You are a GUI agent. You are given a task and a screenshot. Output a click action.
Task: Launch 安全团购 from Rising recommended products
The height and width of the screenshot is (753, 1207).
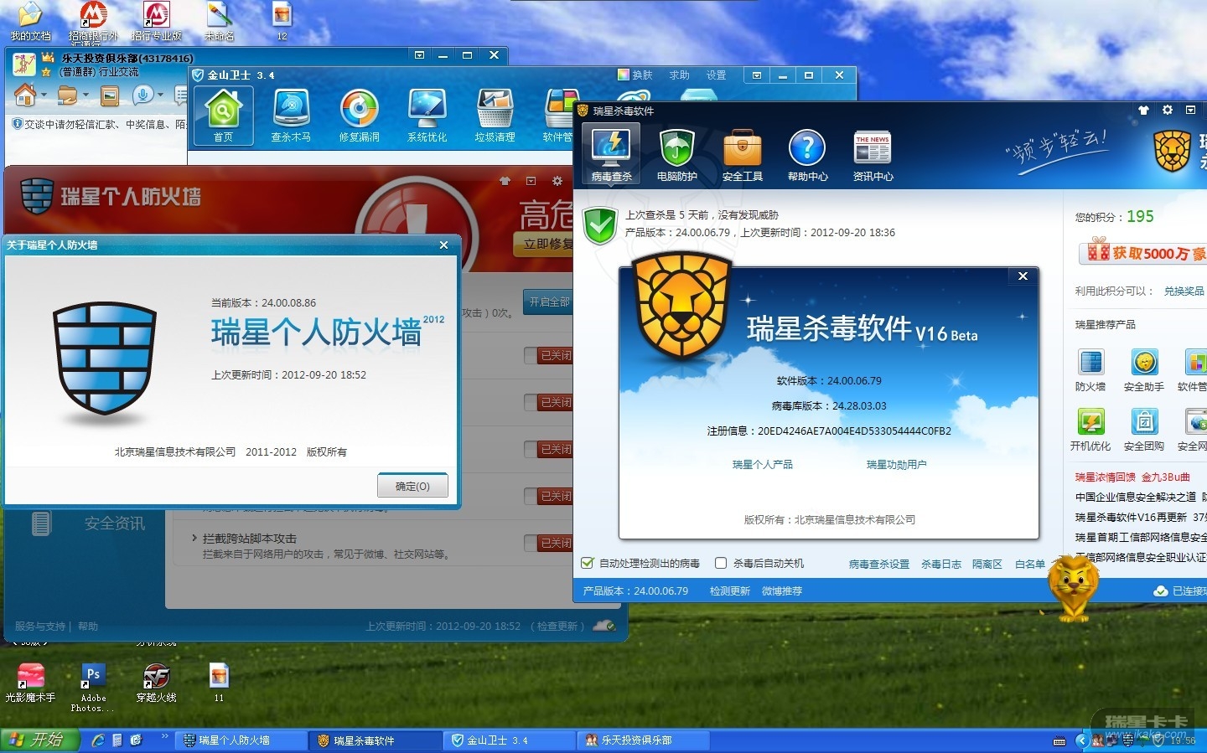coord(1144,430)
